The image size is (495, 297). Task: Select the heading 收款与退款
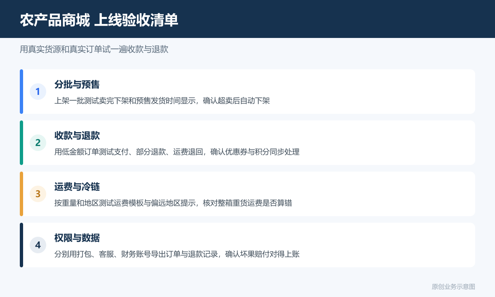pyautogui.click(x=77, y=136)
